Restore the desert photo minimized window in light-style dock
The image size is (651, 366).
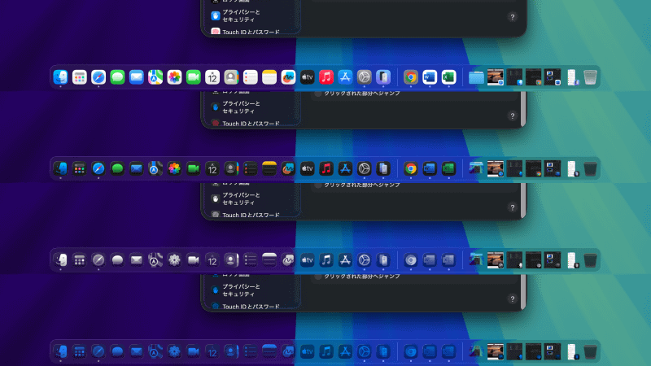coord(496,76)
